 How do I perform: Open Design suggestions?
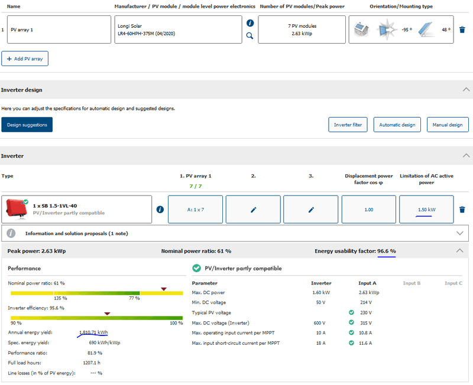tap(27, 125)
